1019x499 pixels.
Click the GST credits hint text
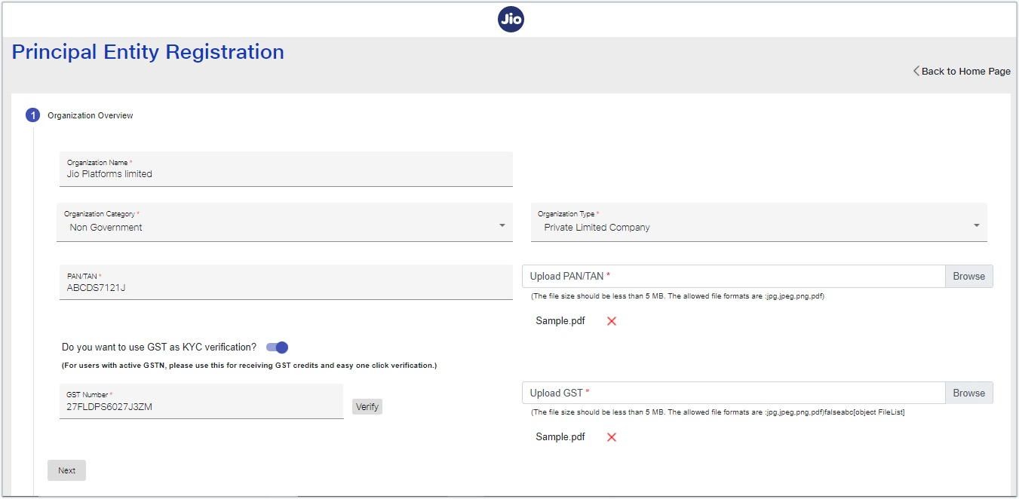tap(250, 366)
